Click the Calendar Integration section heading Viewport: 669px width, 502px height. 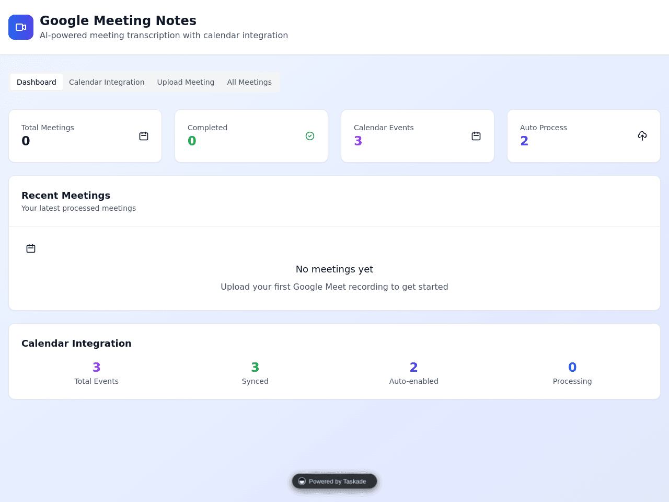[76, 344]
